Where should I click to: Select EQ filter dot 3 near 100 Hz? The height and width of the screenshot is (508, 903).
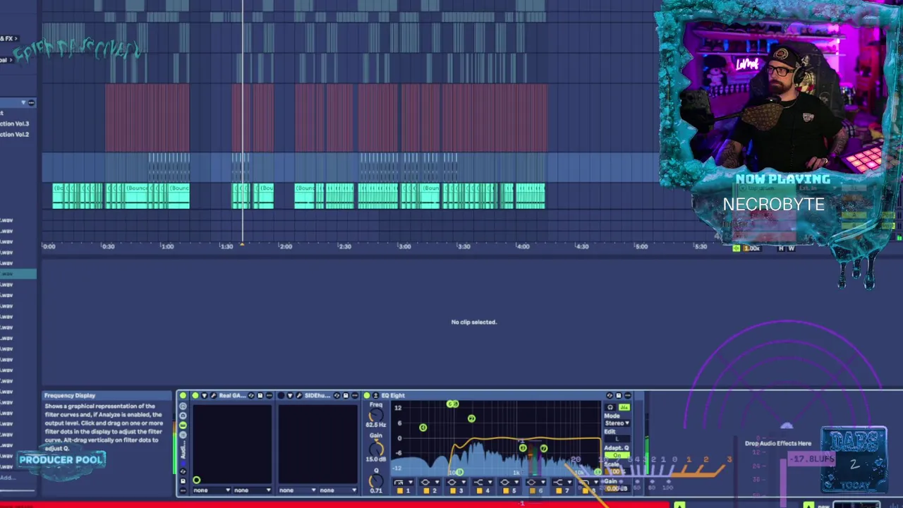[460, 472]
